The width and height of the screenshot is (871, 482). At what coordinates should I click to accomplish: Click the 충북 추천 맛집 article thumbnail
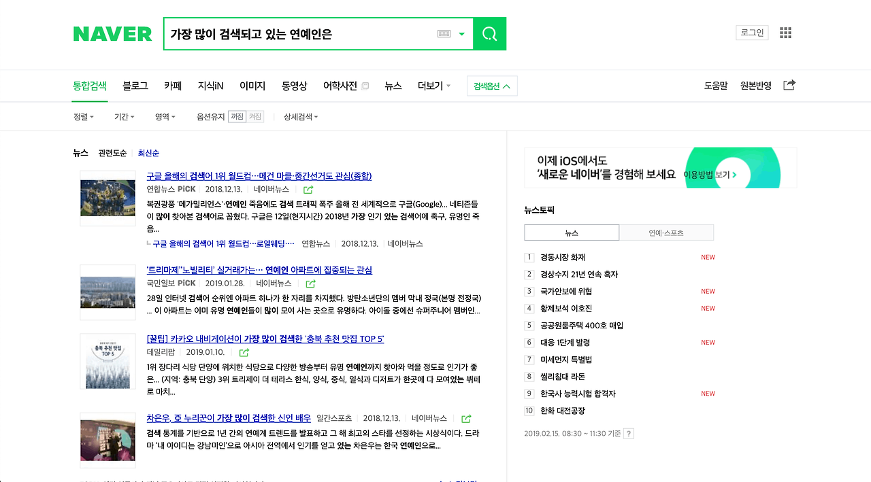point(108,361)
